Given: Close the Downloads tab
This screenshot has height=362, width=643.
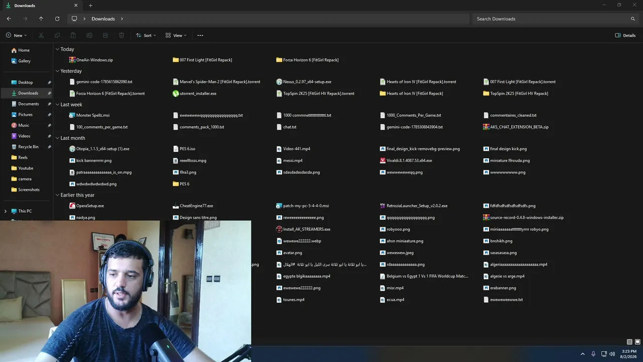Looking at the screenshot, I should [76, 6].
